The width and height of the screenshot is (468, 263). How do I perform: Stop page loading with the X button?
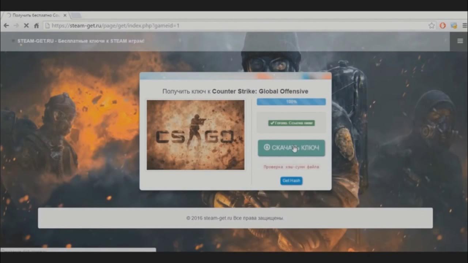coord(26,26)
